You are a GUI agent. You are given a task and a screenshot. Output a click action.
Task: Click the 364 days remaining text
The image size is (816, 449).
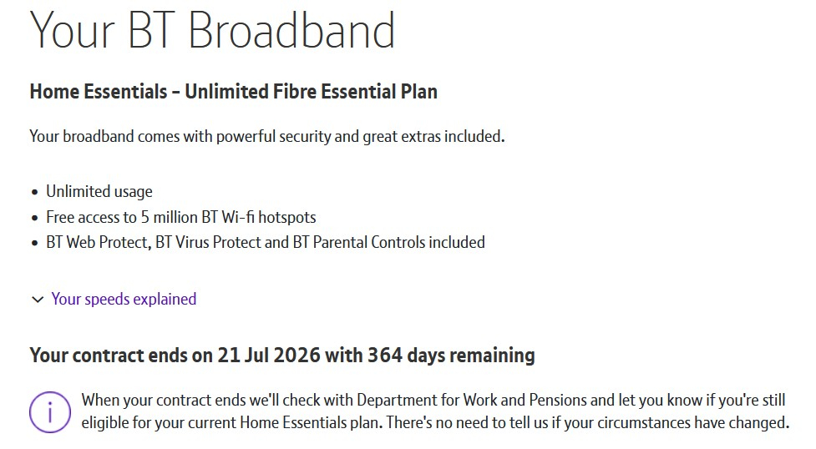coord(451,356)
